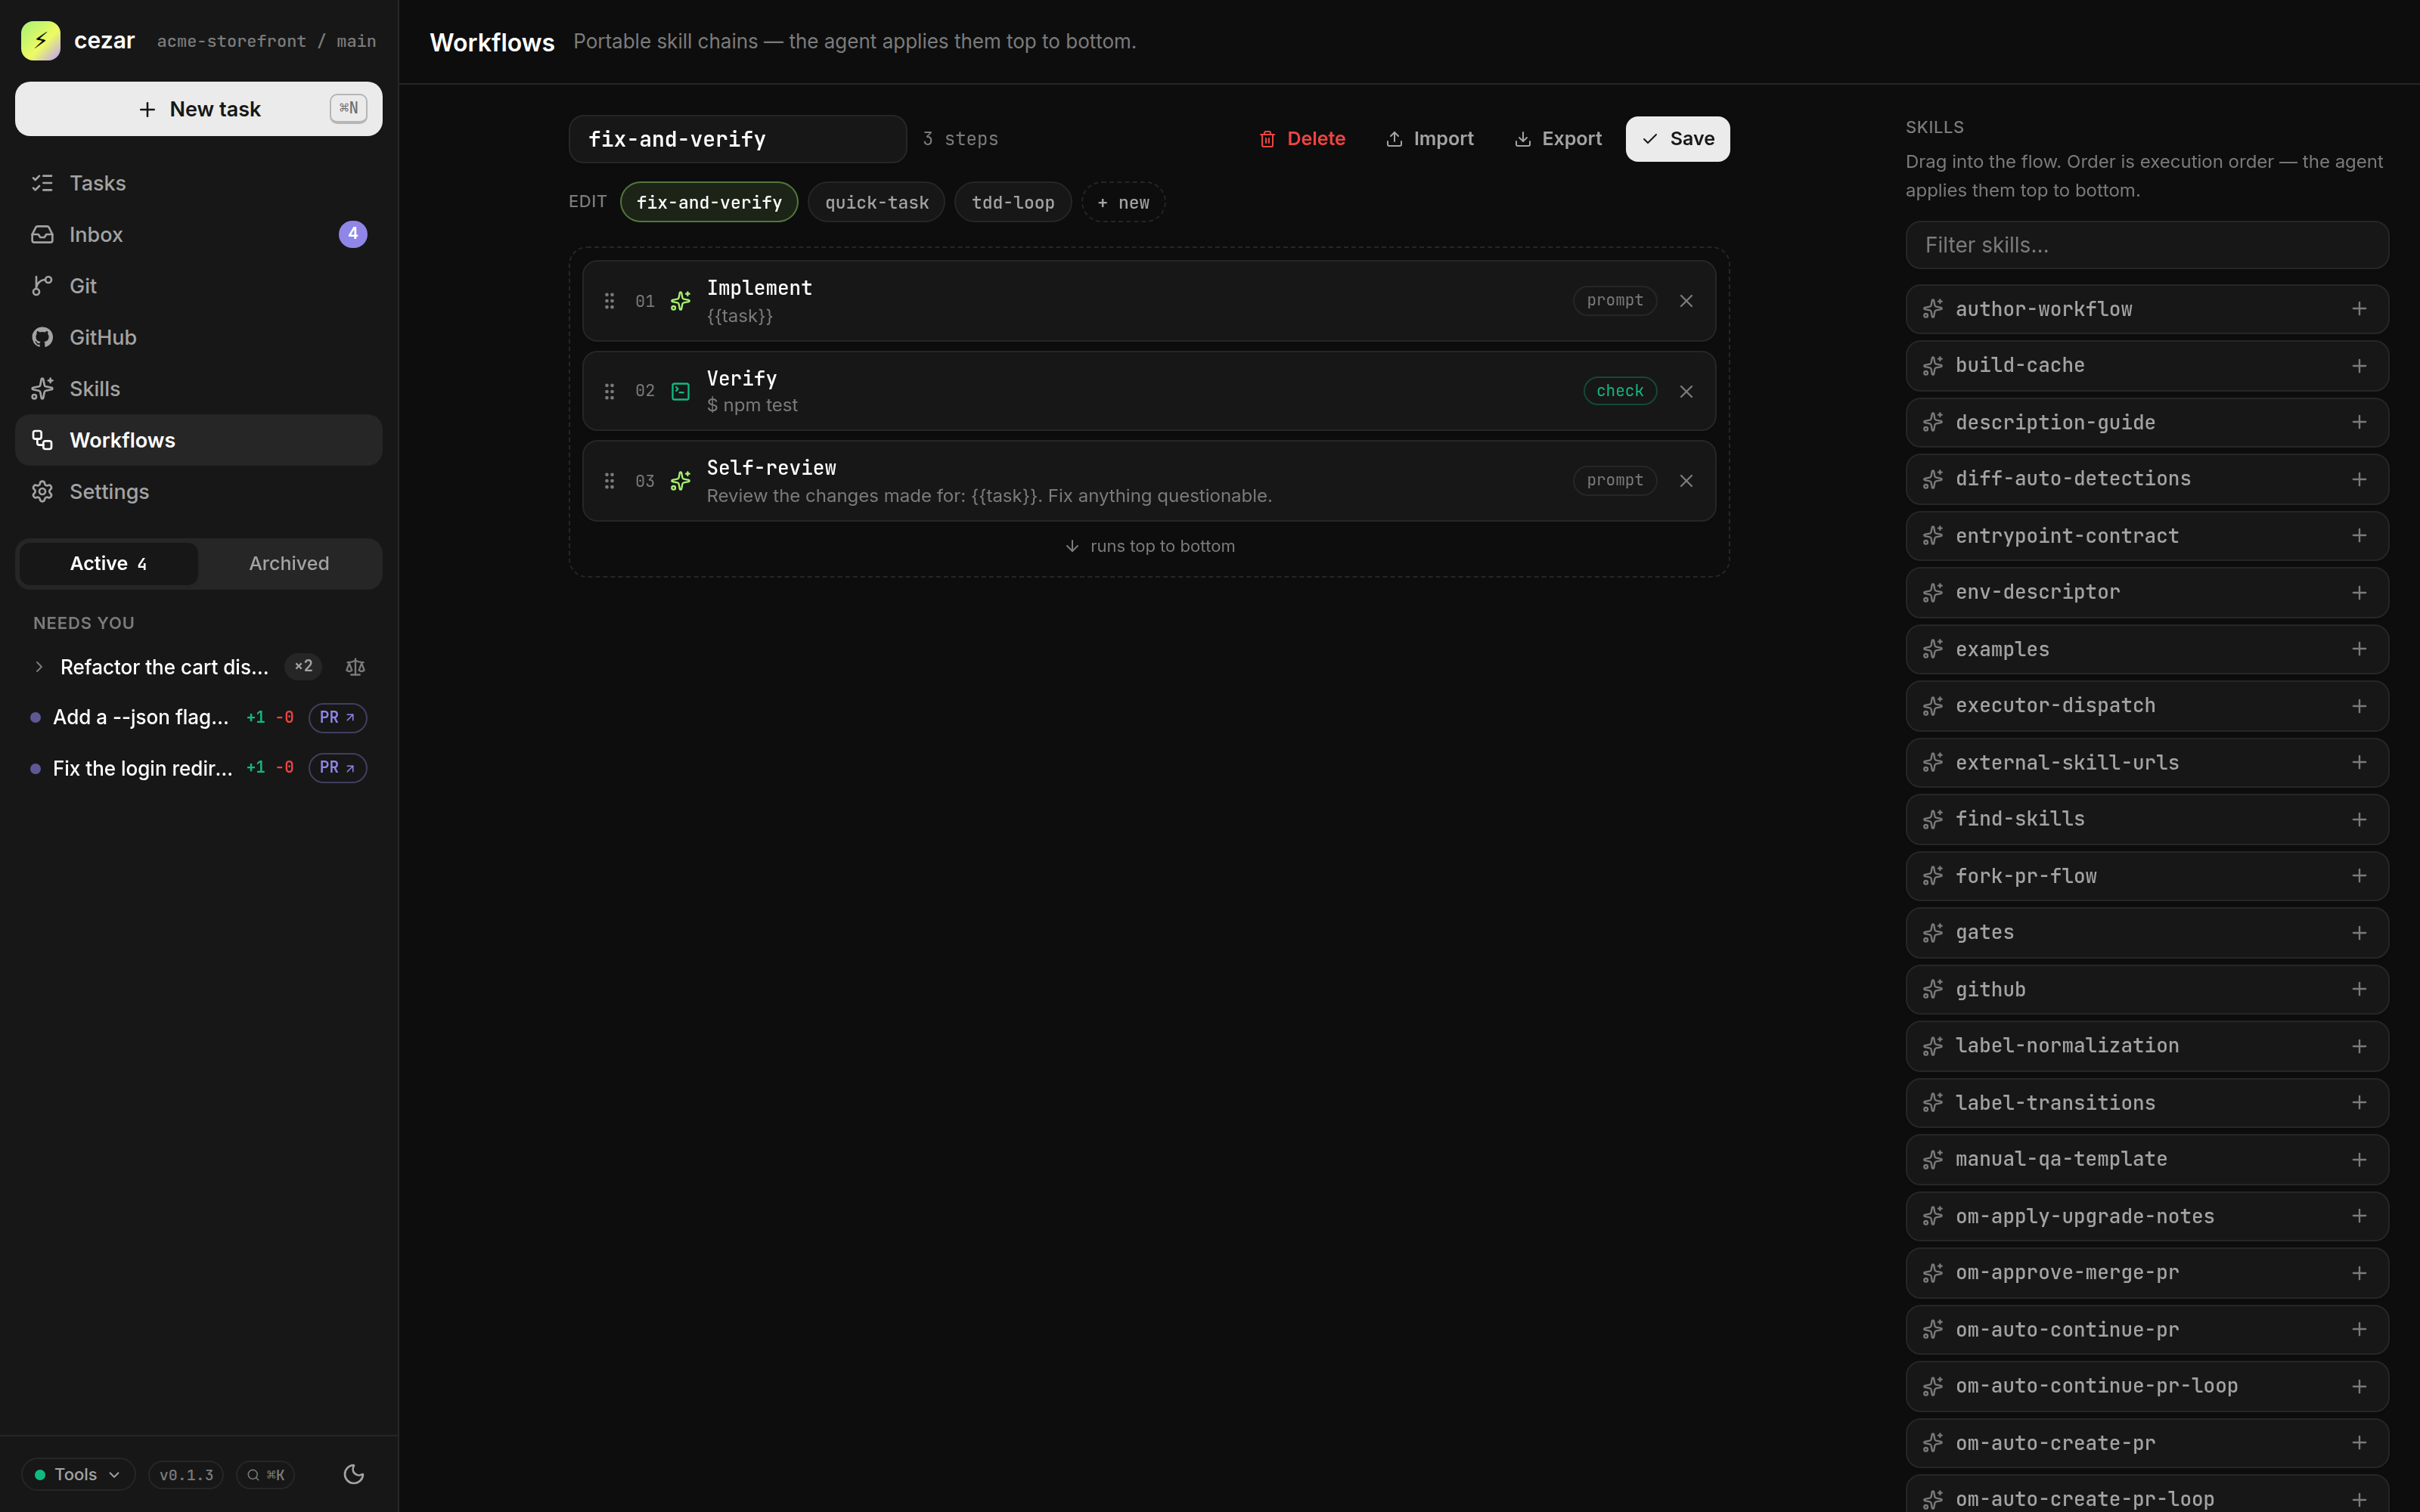Add the author-workflow skill
This screenshot has width=2420, height=1512.
[x=2359, y=309]
